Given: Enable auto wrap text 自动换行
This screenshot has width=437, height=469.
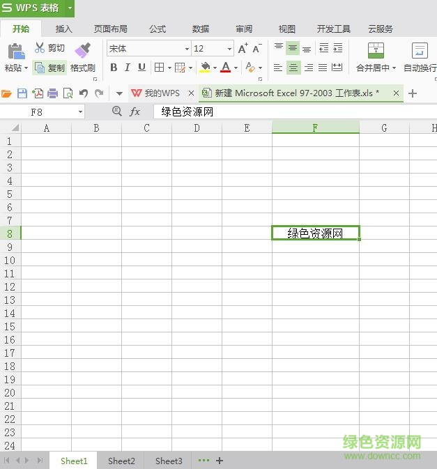Looking at the screenshot, I should (420, 57).
